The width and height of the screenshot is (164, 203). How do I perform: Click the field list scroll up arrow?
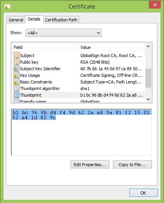148,47
